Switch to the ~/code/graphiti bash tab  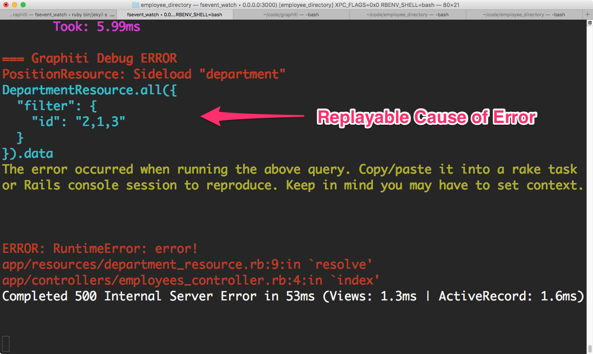(291, 15)
